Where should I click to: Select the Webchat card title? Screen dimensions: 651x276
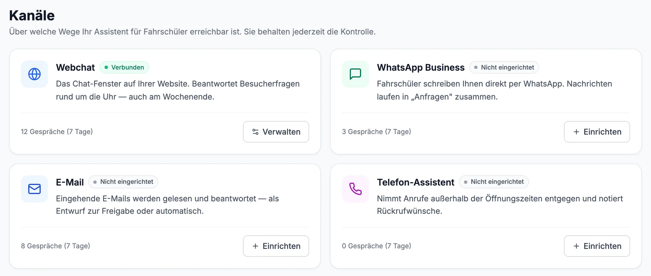click(x=75, y=67)
